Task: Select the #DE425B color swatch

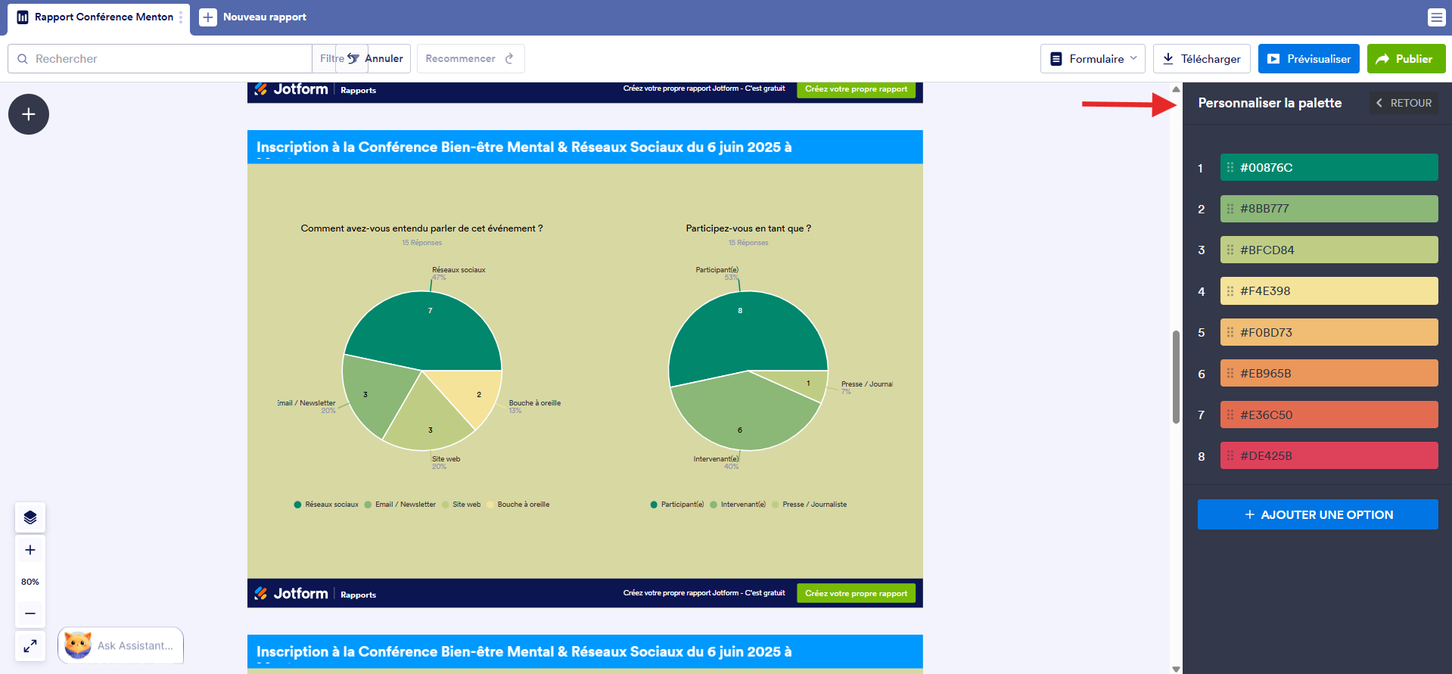Action: point(1329,455)
